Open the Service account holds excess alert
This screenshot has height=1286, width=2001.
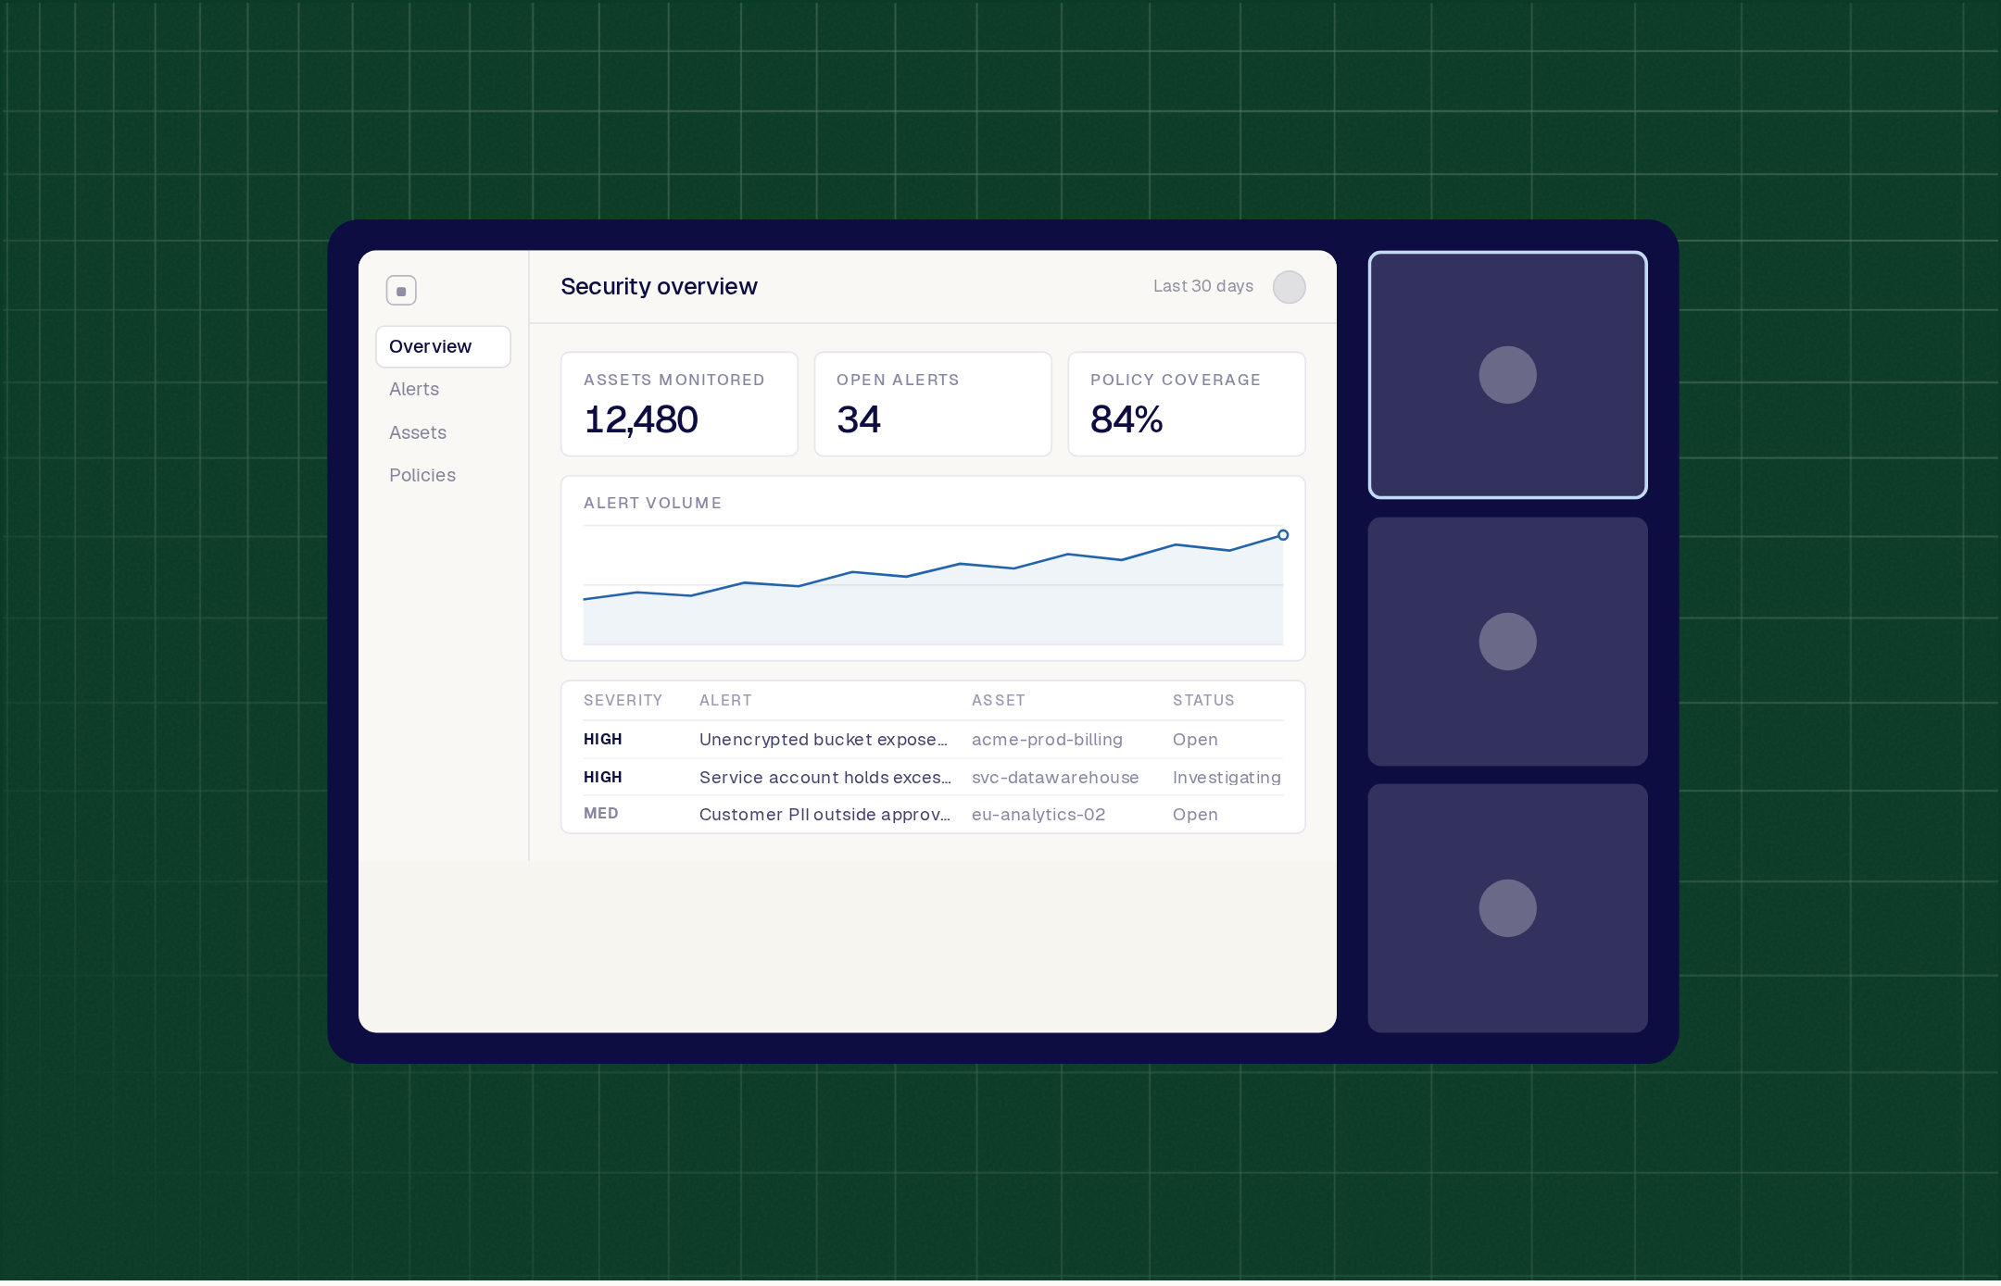click(x=824, y=778)
